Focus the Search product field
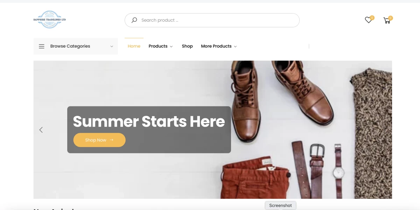Image resolution: width=420 pixels, height=210 pixels. tap(212, 20)
